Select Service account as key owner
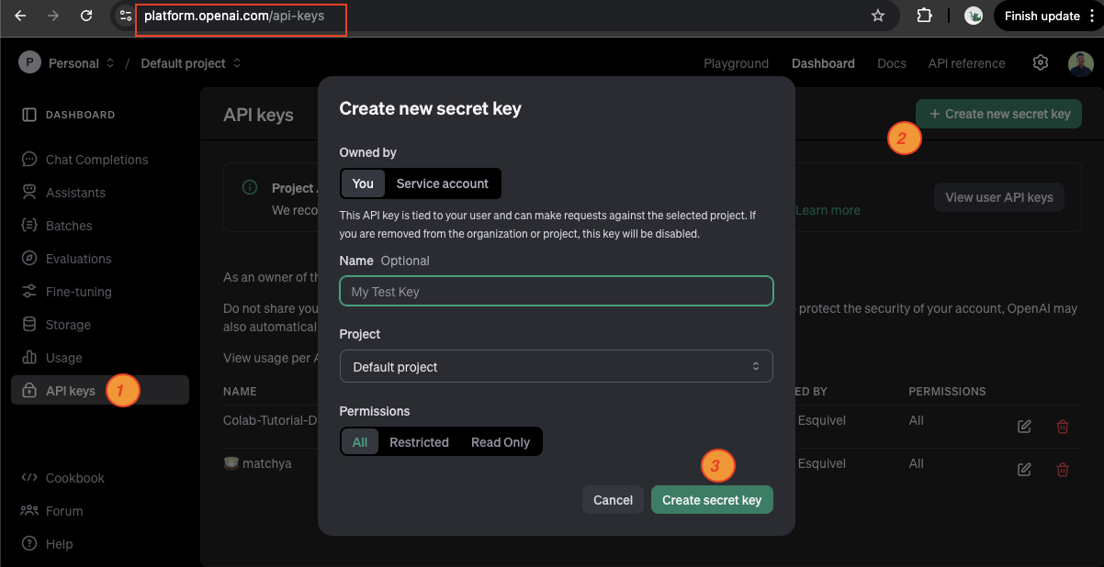 pos(442,183)
